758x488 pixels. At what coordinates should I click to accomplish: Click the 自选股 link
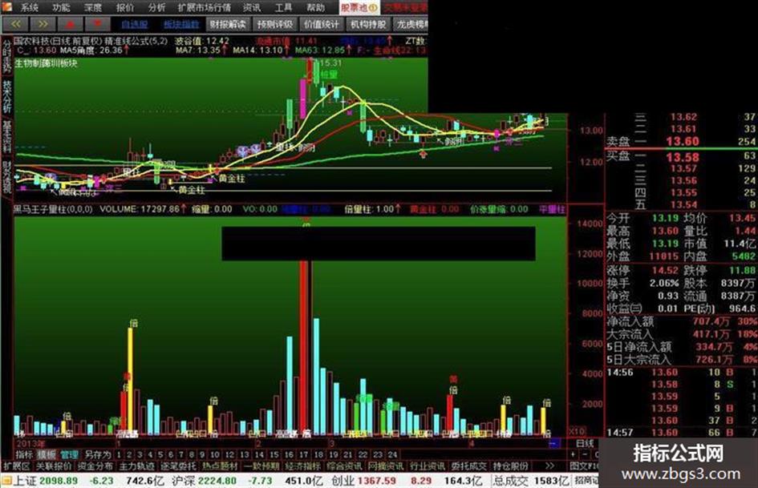click(134, 24)
